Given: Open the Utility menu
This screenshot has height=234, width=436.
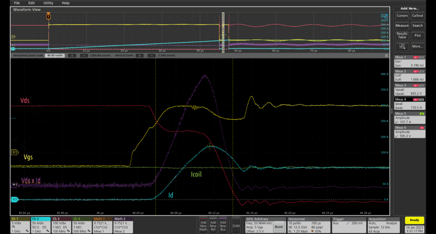Looking at the screenshot, I should [x=48, y=3].
